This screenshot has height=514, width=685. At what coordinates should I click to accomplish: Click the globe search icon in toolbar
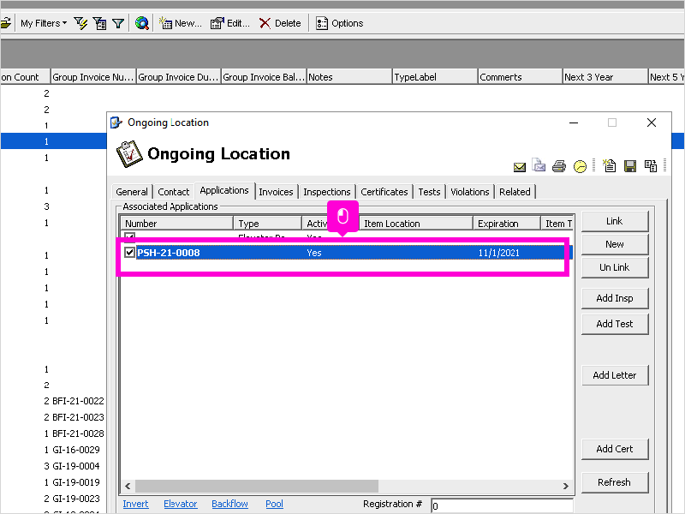click(x=141, y=23)
